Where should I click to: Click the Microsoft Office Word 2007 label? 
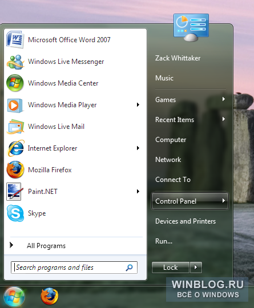pos(69,40)
